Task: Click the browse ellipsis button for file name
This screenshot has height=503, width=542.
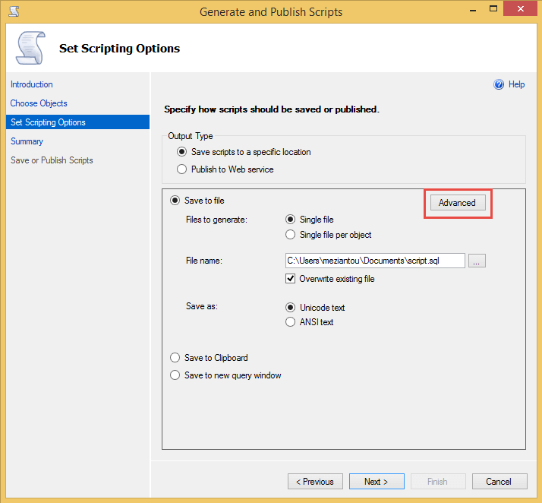Action: pos(477,261)
